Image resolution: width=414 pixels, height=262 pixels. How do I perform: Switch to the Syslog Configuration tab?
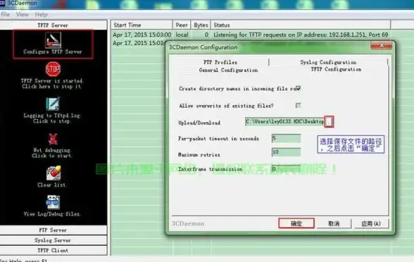328,62
